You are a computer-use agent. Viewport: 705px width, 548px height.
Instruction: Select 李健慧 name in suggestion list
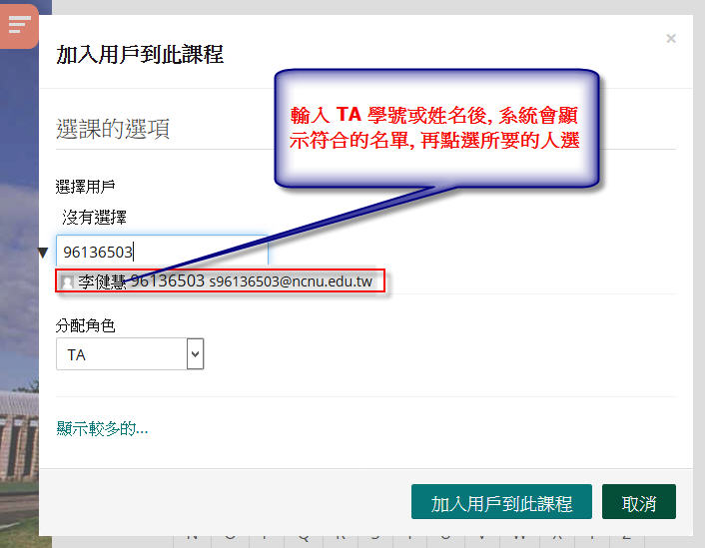click(x=102, y=281)
